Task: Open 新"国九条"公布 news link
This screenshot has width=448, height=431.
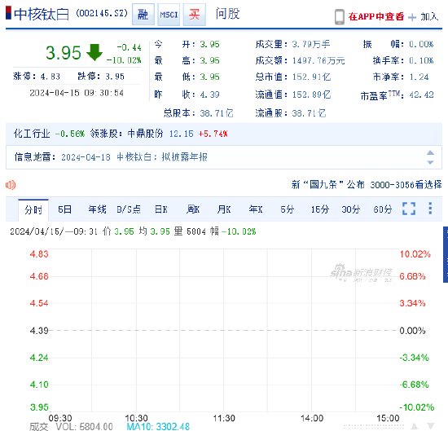Action: click(x=328, y=185)
